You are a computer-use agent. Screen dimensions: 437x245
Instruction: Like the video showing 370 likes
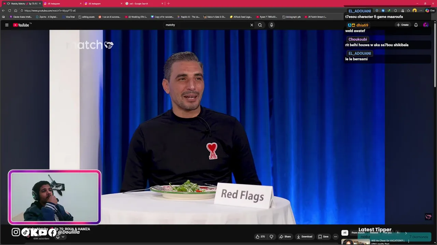(x=260, y=236)
